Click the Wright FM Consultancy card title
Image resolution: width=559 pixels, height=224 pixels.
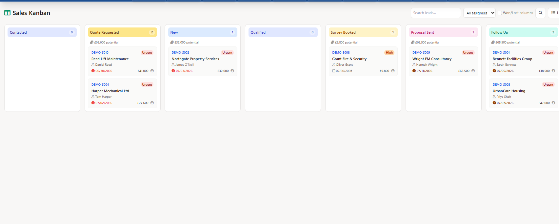432,59
